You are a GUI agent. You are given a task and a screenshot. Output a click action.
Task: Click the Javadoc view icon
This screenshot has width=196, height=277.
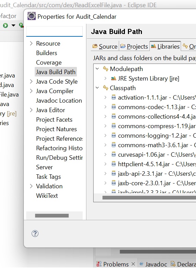tap(141, 264)
